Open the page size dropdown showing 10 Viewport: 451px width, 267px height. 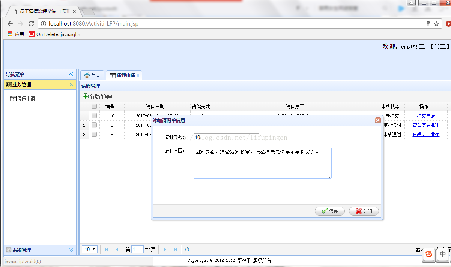pyautogui.click(x=89, y=249)
